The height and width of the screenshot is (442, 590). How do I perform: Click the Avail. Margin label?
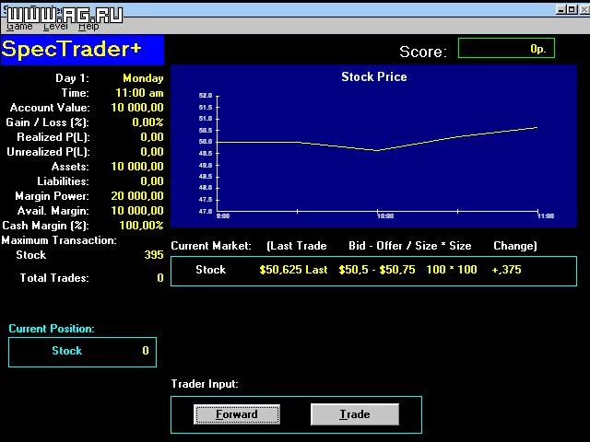coord(53,211)
